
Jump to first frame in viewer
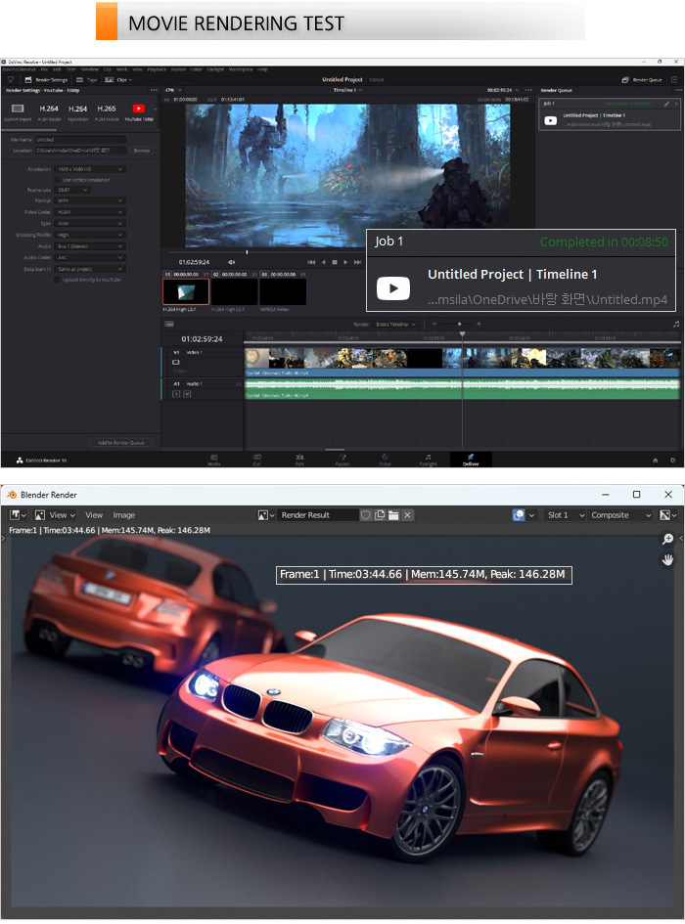(x=311, y=262)
